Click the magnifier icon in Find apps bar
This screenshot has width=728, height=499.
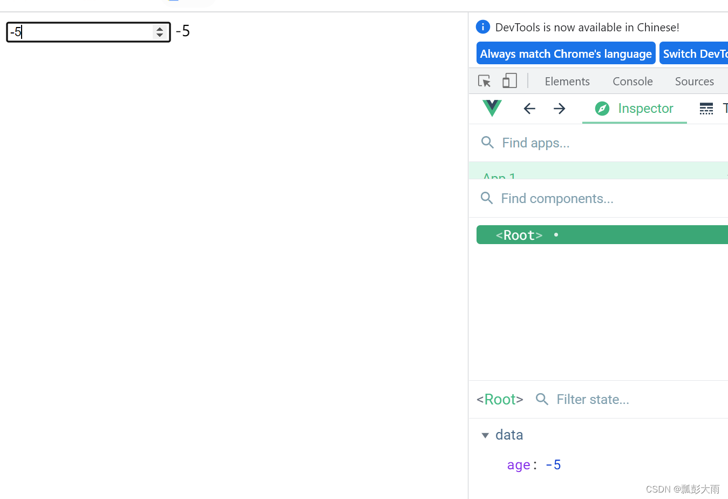[487, 142]
